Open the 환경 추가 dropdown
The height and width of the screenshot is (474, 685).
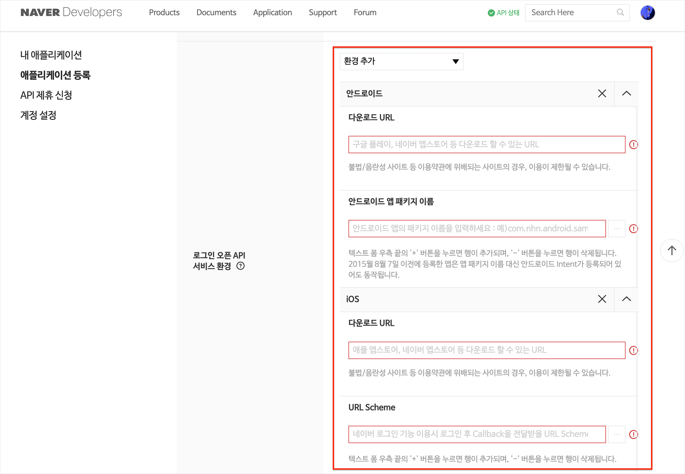tap(401, 62)
